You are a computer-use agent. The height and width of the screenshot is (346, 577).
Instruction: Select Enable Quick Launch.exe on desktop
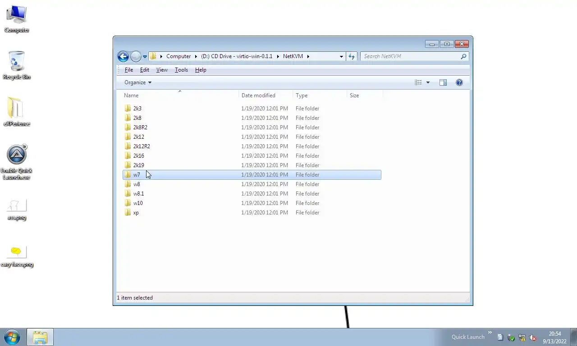pos(17,162)
